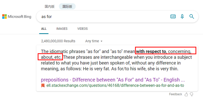Viewport: 203px width, 97px height.
Task: Switch to the 国内版 search version
Action: pyautogui.click(x=49, y=7)
